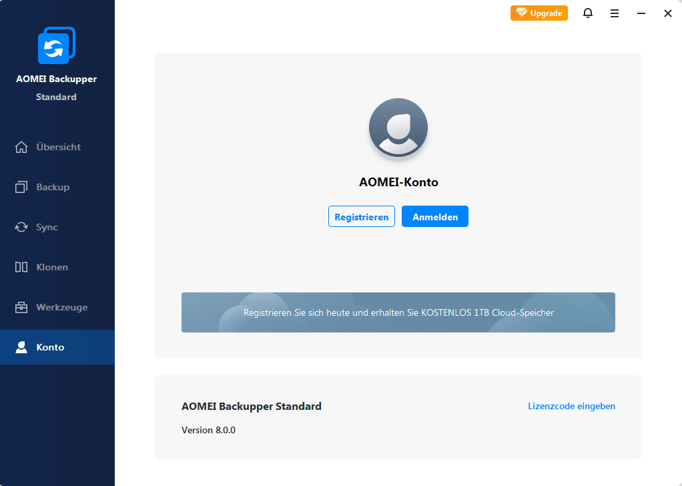Click the Standard edition label in sidebar
This screenshot has height=486, width=682.
[56, 97]
